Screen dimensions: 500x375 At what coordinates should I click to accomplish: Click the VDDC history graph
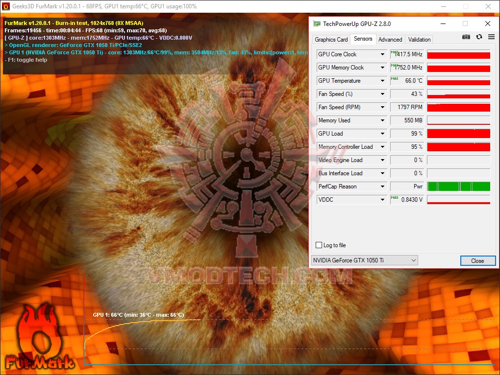[x=458, y=200]
